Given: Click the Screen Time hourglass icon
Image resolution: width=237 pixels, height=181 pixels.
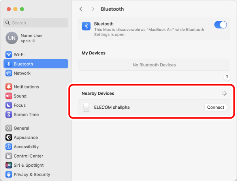Looking at the screenshot, I should (x=9, y=115).
